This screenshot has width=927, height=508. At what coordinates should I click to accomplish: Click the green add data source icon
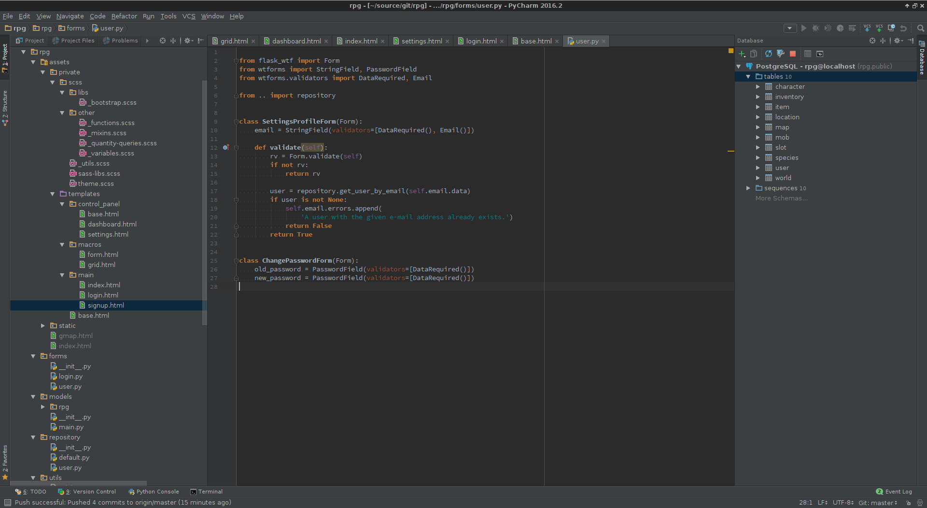742,54
